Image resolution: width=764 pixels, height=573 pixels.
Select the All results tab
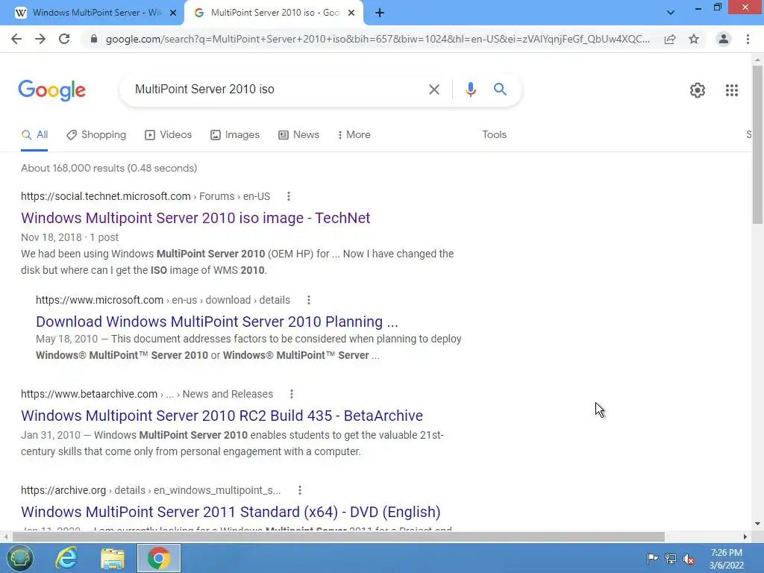pos(34,135)
